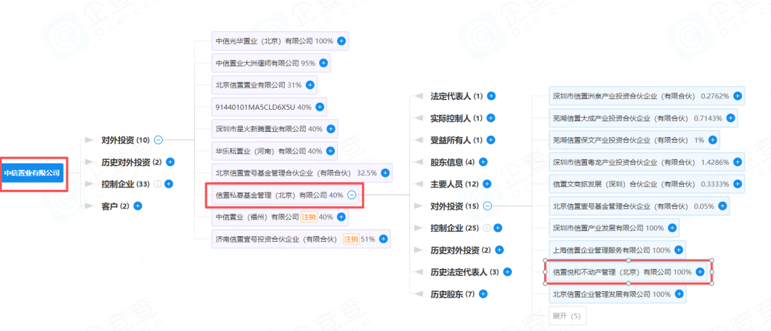
Task: Click 芜湖信置保文产业投资合伙企业 name
Action: (x=620, y=140)
